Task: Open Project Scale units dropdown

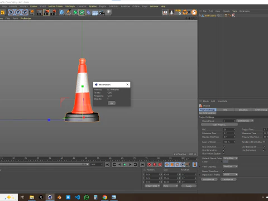Action: pyautogui.click(x=245, y=121)
